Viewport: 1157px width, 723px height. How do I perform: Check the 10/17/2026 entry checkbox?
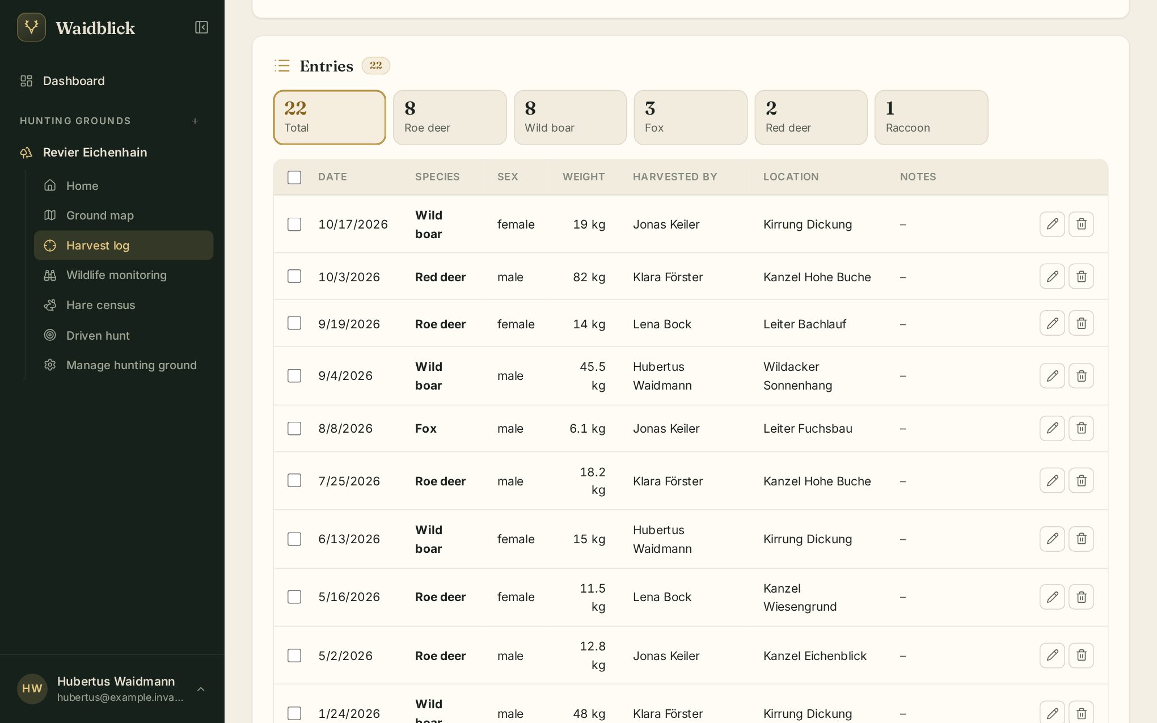[294, 225]
